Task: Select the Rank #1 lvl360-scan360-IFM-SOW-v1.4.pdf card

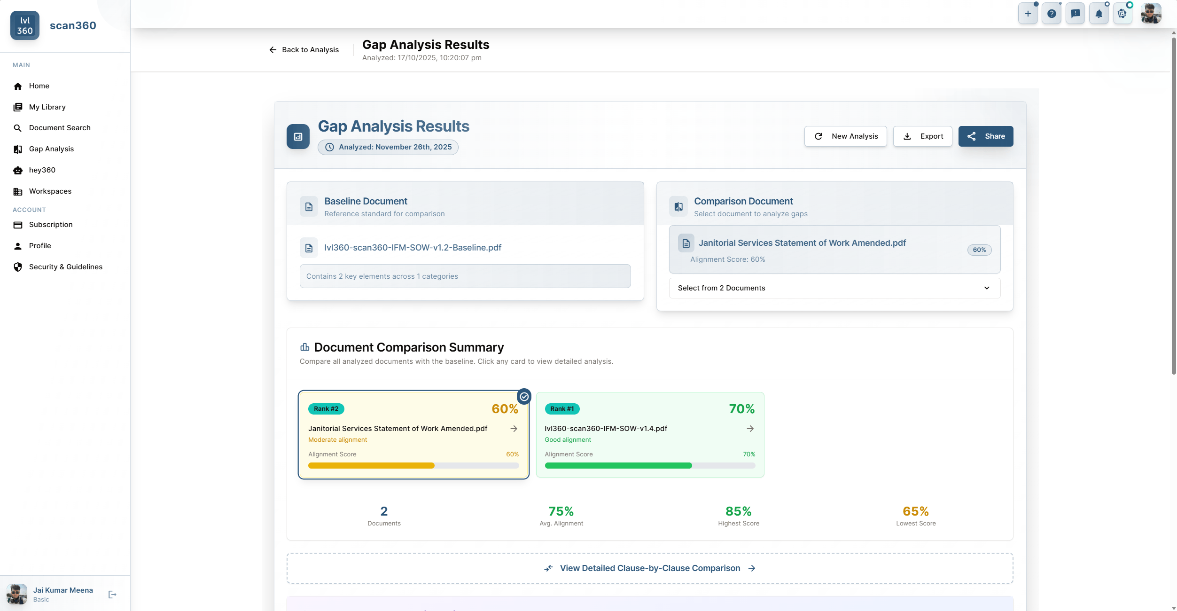Action: (650, 435)
